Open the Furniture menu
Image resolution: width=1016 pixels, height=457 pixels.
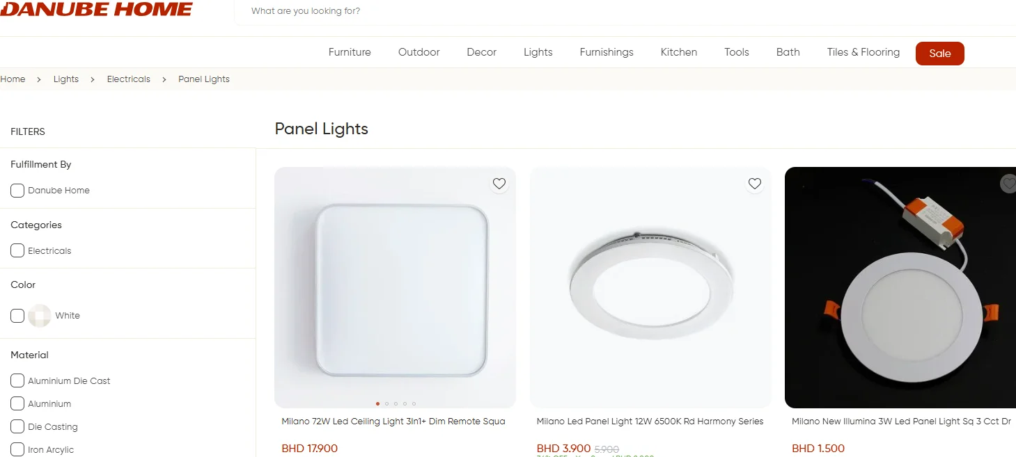pyautogui.click(x=350, y=52)
